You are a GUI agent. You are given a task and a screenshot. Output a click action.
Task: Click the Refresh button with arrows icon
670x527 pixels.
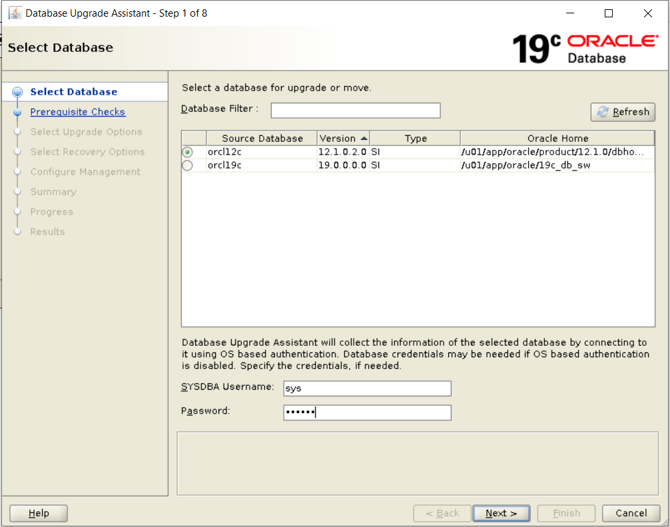click(x=623, y=112)
